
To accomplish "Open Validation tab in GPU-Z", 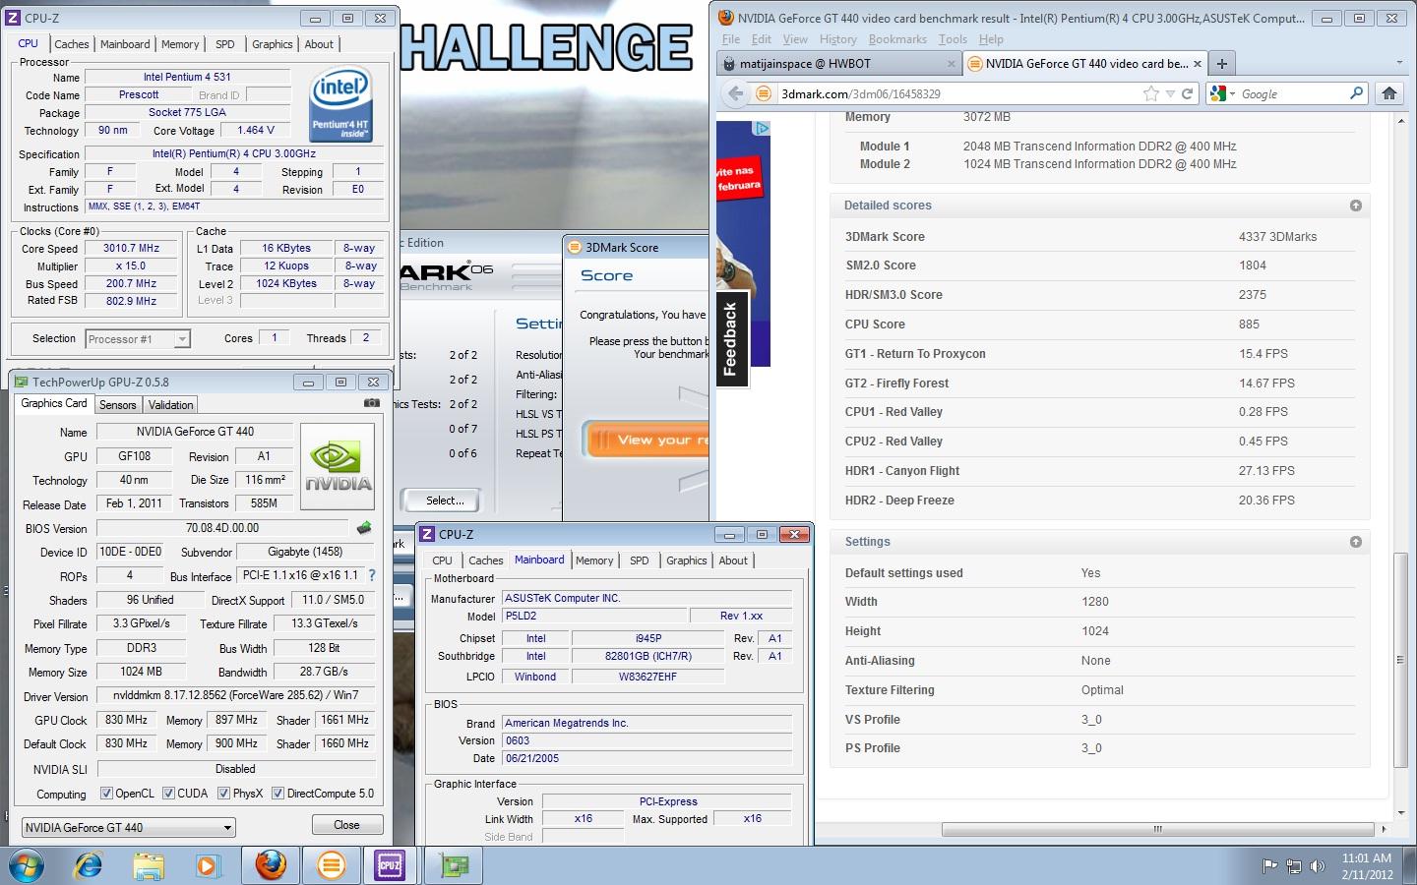I will click(171, 405).
